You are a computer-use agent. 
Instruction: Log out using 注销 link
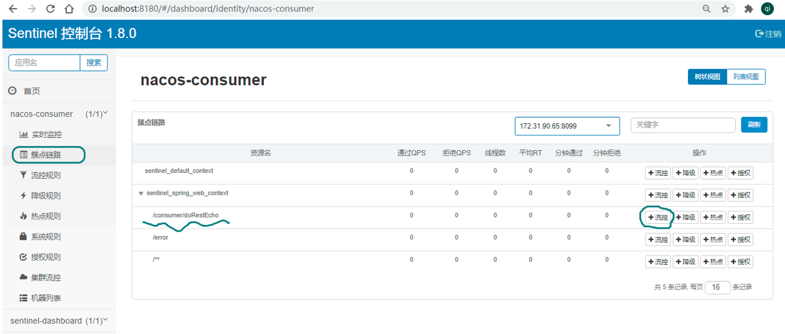coord(768,34)
